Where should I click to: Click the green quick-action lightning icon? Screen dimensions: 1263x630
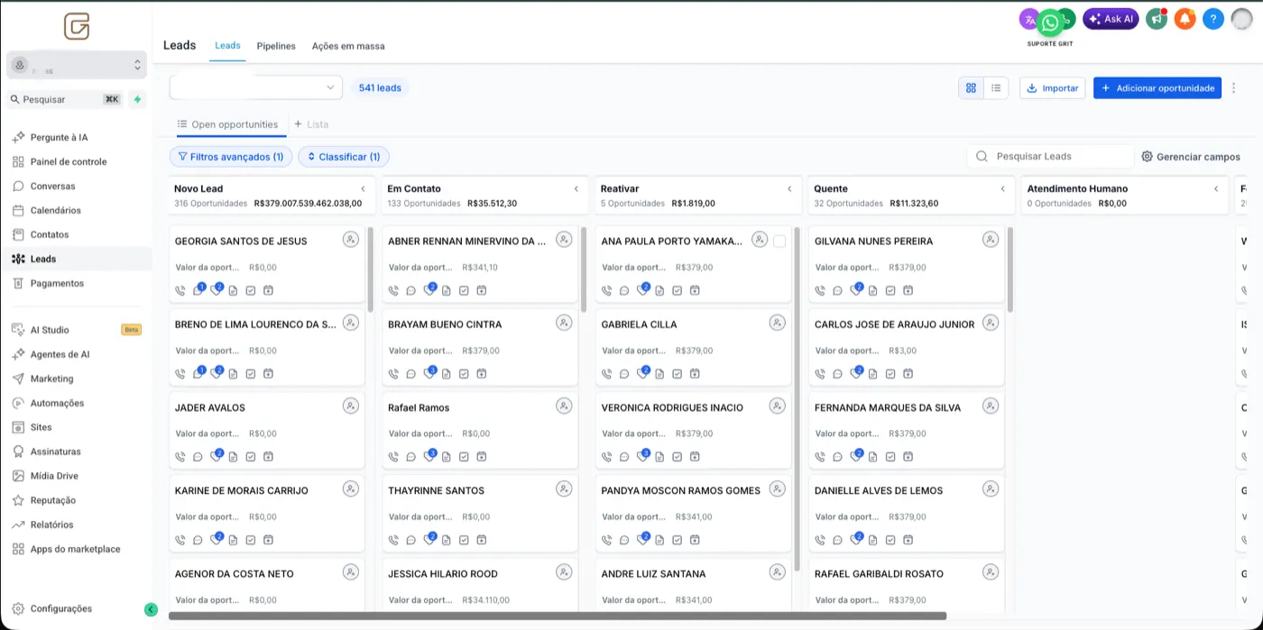137,99
